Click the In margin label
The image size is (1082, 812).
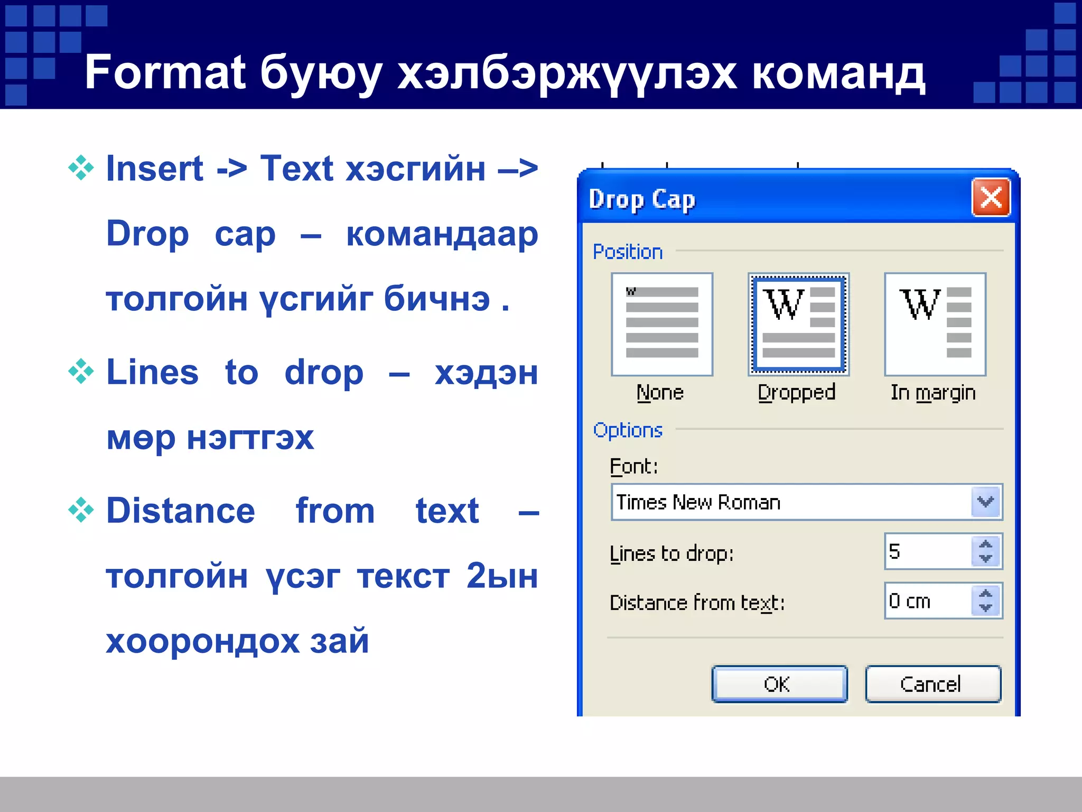933,393
